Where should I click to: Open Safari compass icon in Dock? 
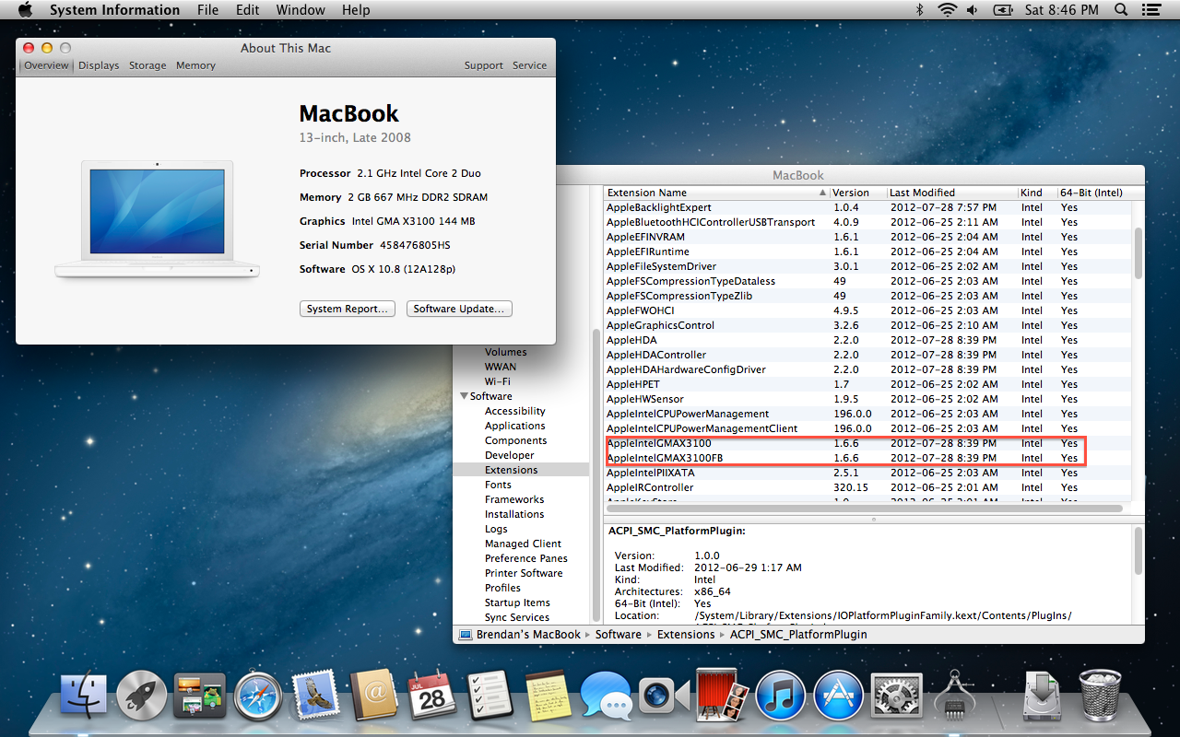(x=258, y=696)
